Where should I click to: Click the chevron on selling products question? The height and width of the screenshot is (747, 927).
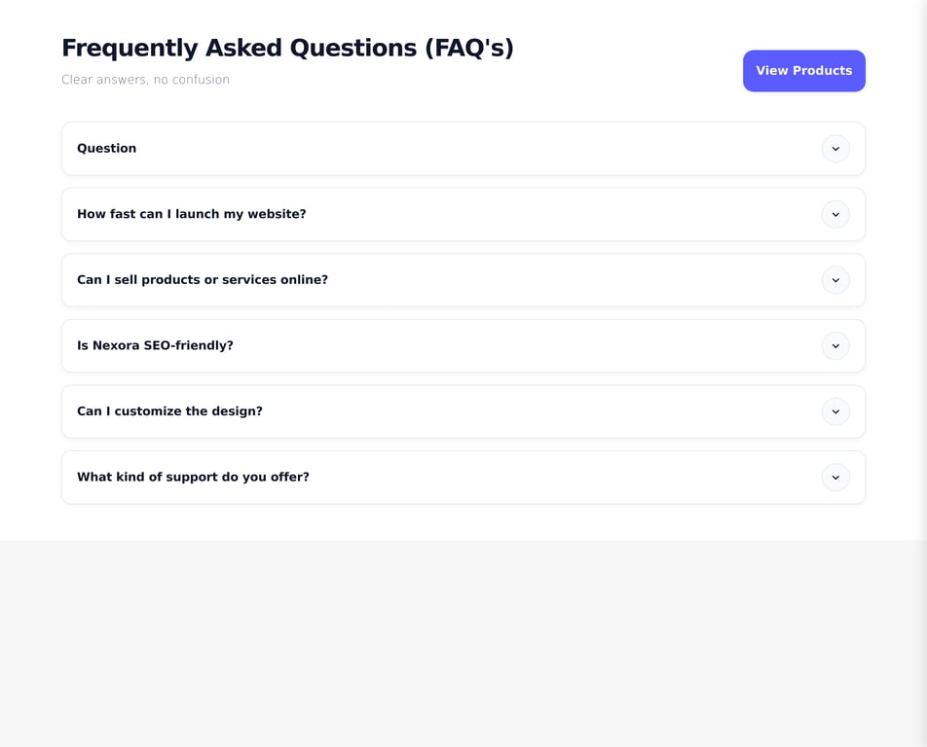pos(835,280)
